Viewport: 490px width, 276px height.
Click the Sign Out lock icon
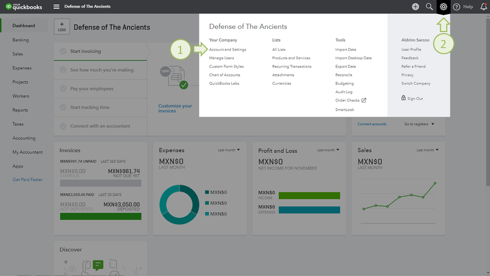[404, 98]
